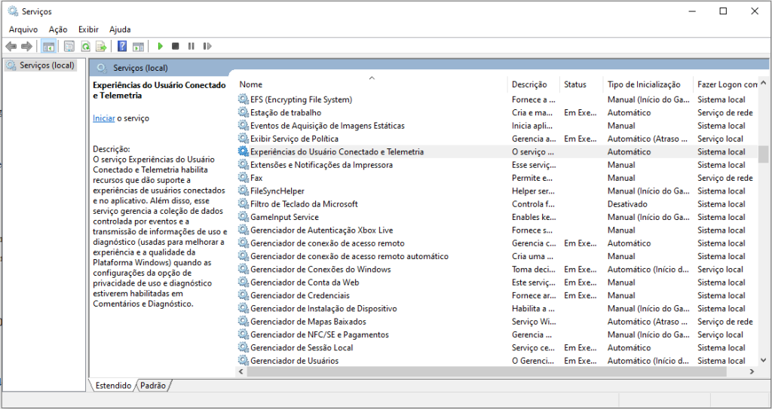Viewport: 772px width, 409px height.
Task: Select Extensões e Notificações da Impressora service
Action: coord(321,165)
